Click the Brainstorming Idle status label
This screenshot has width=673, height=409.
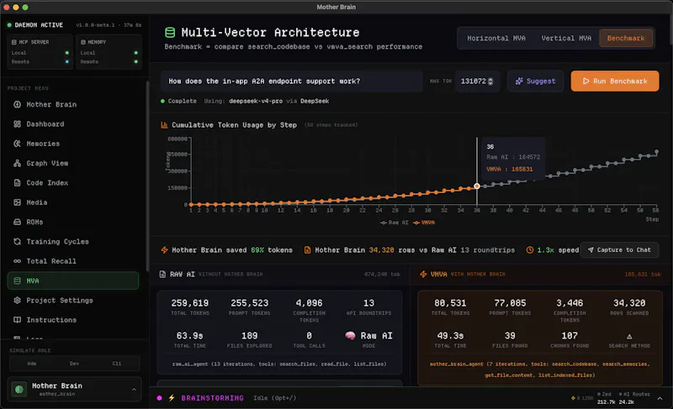(275, 398)
